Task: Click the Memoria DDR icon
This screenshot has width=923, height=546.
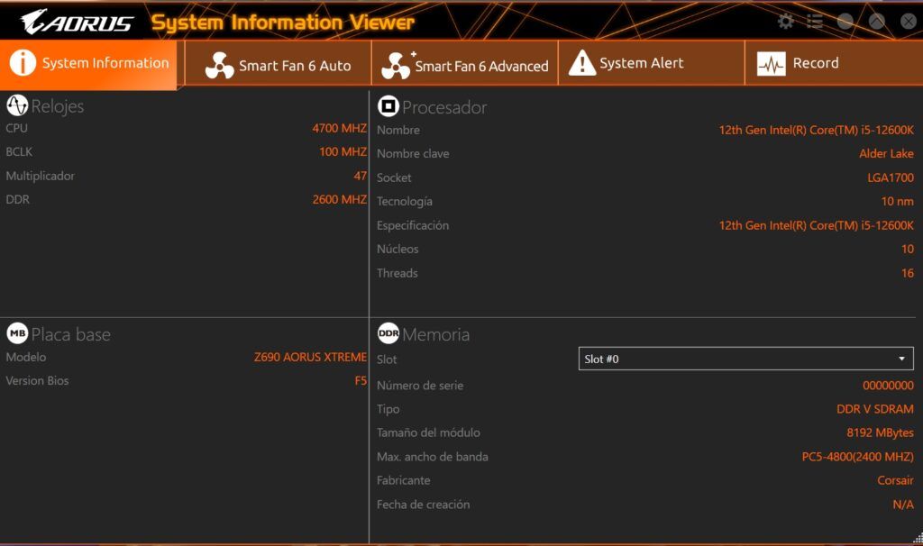Action: (x=388, y=333)
